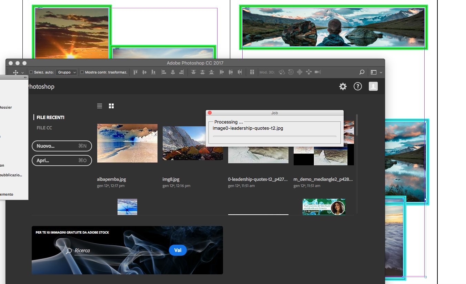Open the workspace switcher dropdown
Viewport: 466px width, 284px height.
pyautogui.click(x=376, y=72)
